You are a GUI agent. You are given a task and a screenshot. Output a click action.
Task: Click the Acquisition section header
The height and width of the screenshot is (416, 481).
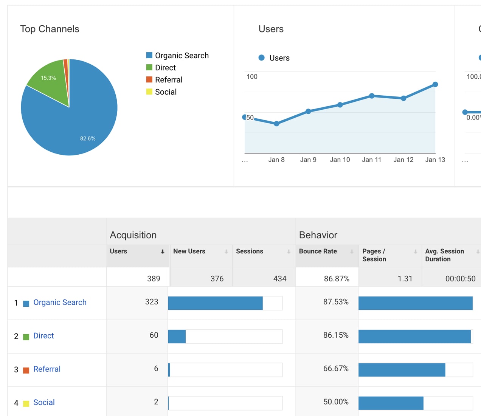click(133, 235)
